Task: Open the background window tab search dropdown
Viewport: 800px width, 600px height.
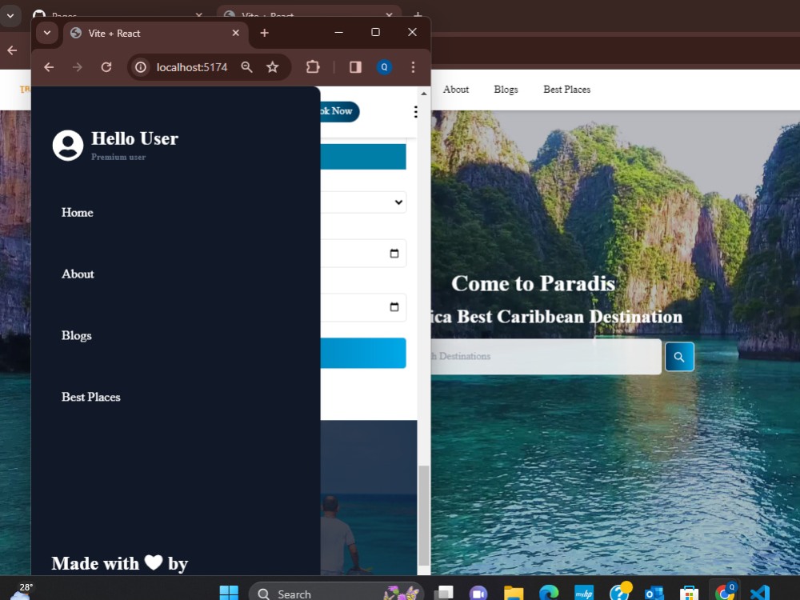Action: 10,16
